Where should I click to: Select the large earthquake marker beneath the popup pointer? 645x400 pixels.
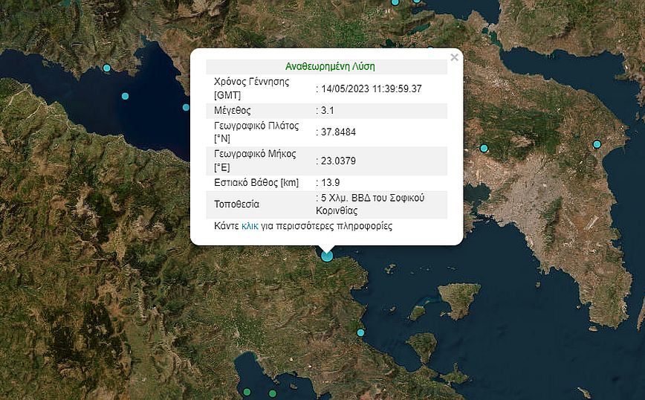coord(327,256)
